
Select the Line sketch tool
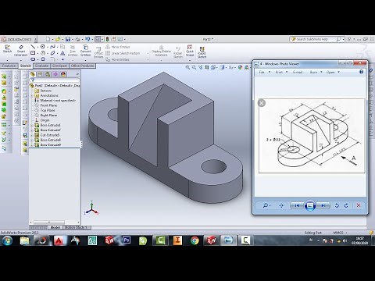click(x=33, y=47)
